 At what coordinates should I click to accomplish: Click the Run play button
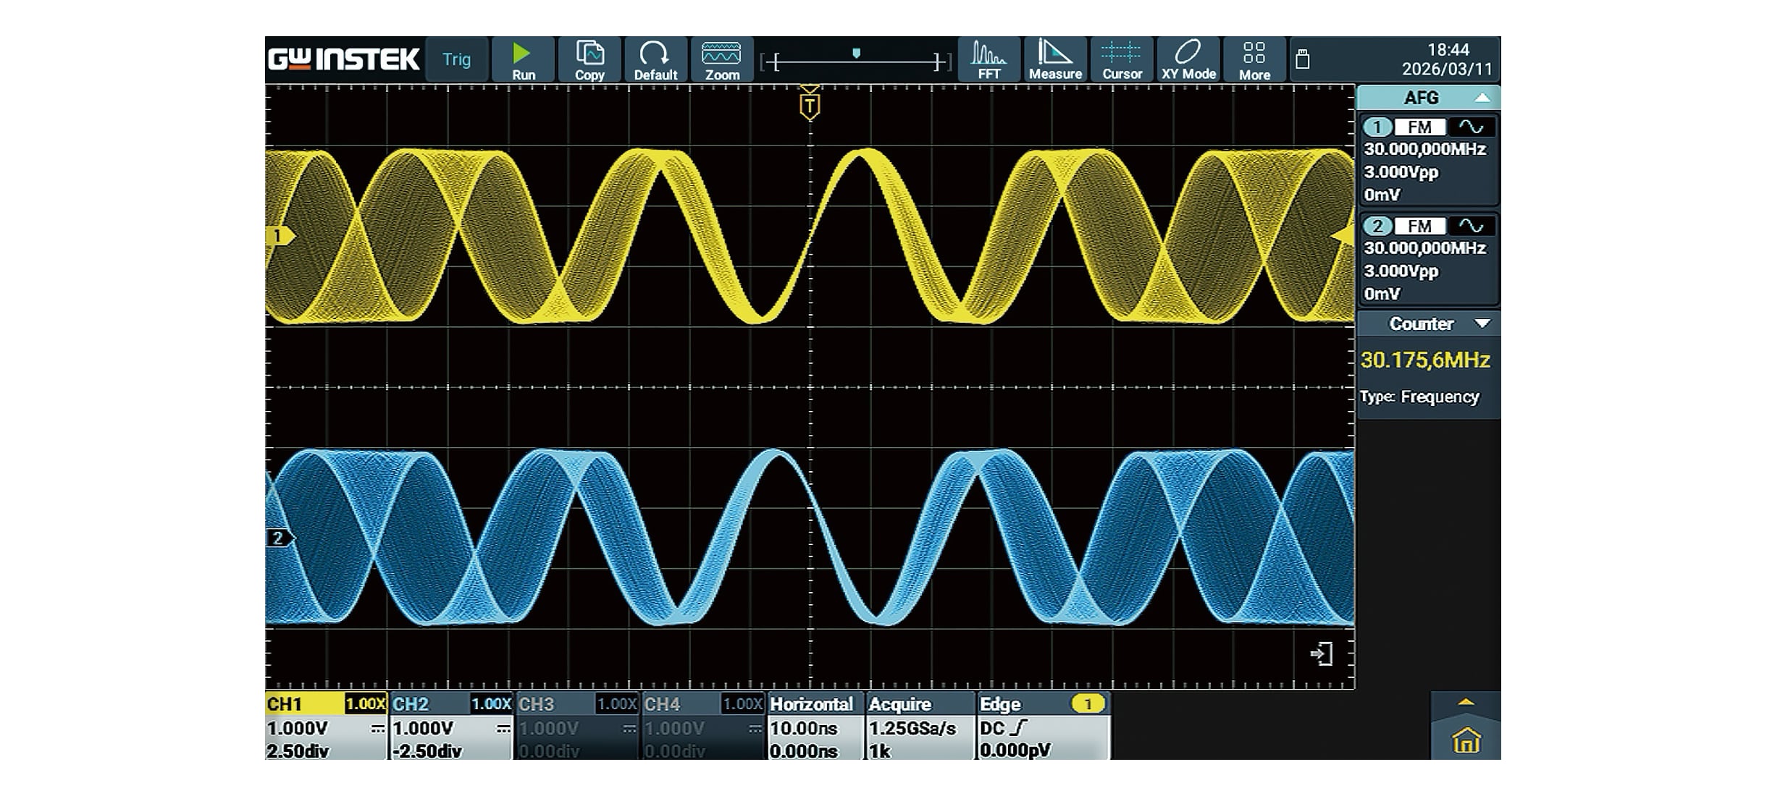point(523,59)
